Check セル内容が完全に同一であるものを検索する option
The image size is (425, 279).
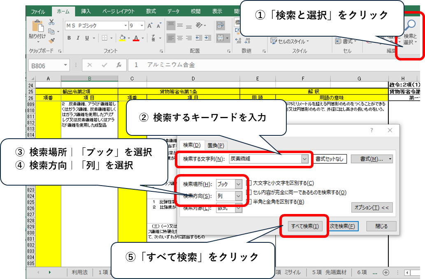pos(249,192)
